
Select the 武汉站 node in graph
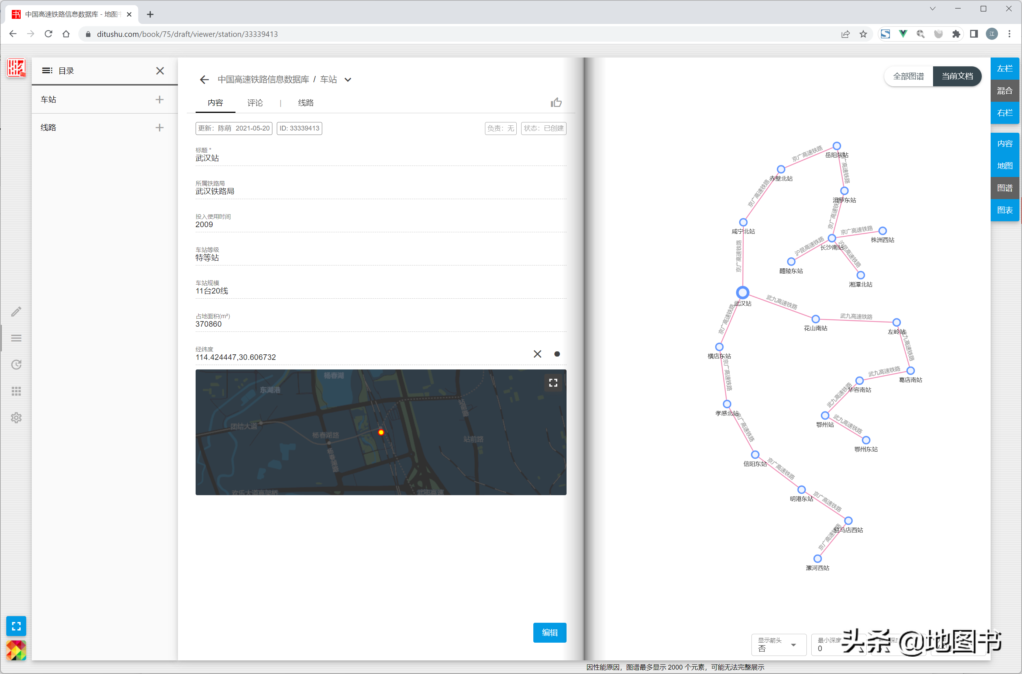point(742,293)
